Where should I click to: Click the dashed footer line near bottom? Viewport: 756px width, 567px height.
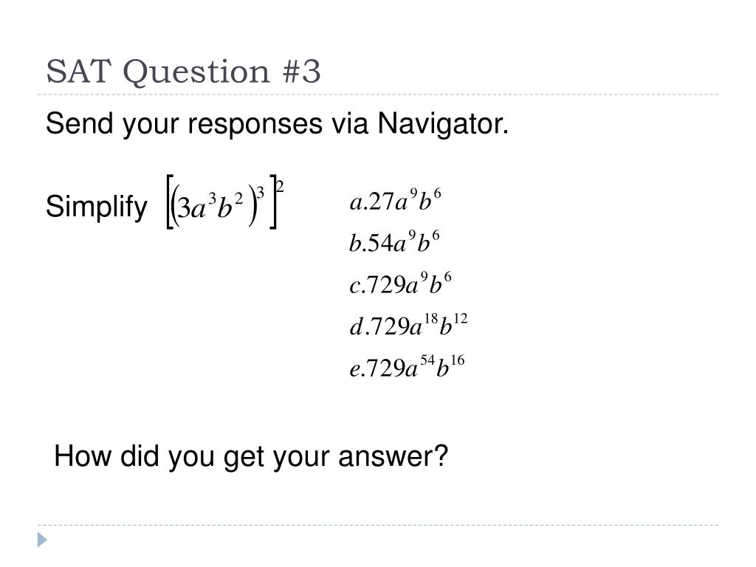[x=378, y=525]
